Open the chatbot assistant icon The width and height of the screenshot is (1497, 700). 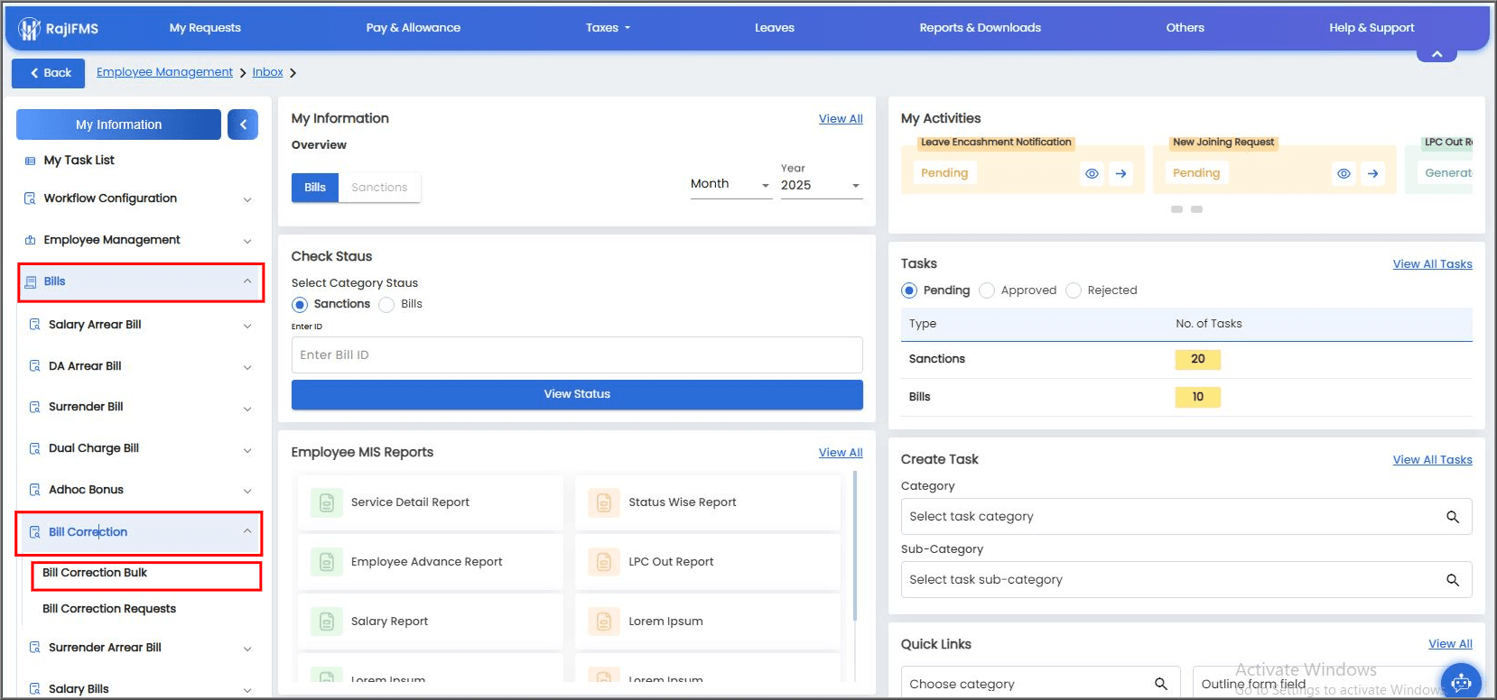tap(1460, 682)
